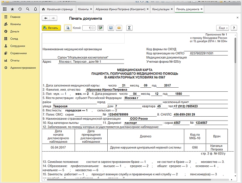The image size is (242, 183).
Task: Open favorites star icon
Action: click(13, 9)
